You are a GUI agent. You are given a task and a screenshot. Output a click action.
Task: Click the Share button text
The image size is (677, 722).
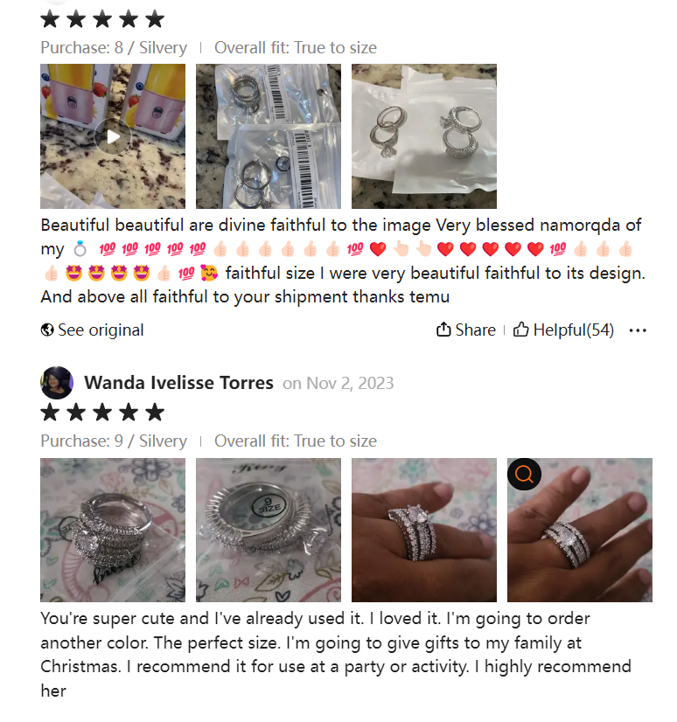(x=476, y=330)
